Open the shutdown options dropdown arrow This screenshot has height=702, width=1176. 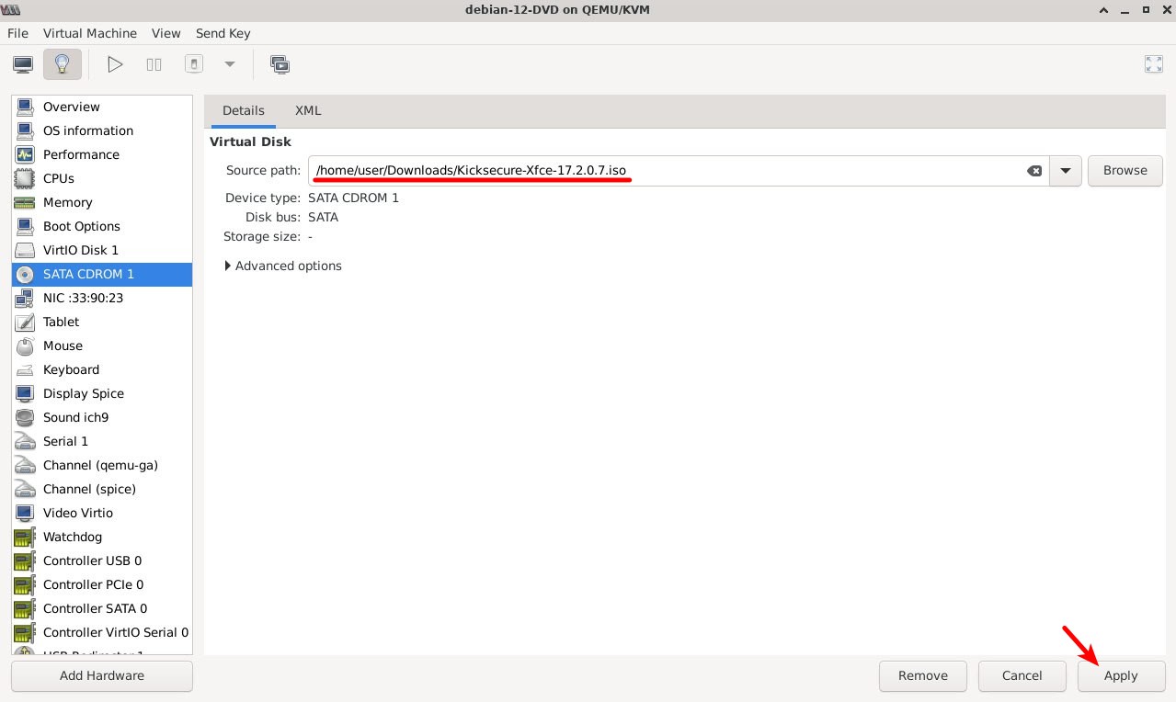[230, 64]
